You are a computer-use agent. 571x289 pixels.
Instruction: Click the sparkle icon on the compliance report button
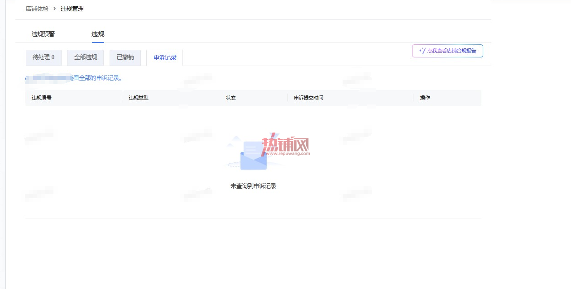[x=422, y=51]
